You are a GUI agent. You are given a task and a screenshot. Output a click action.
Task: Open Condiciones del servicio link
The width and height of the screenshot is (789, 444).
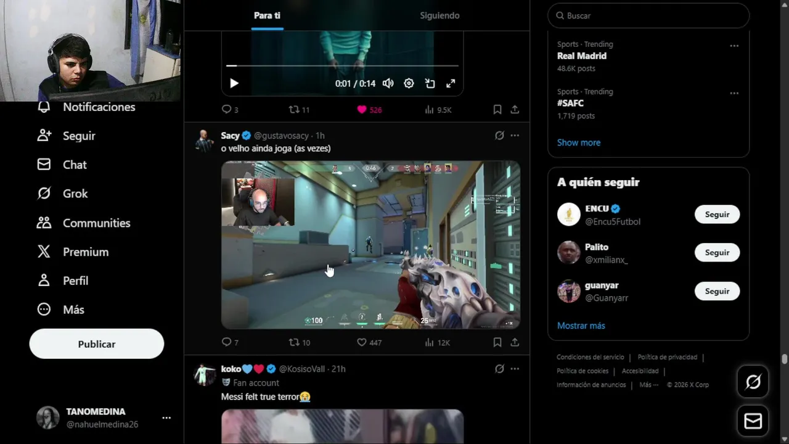click(591, 357)
